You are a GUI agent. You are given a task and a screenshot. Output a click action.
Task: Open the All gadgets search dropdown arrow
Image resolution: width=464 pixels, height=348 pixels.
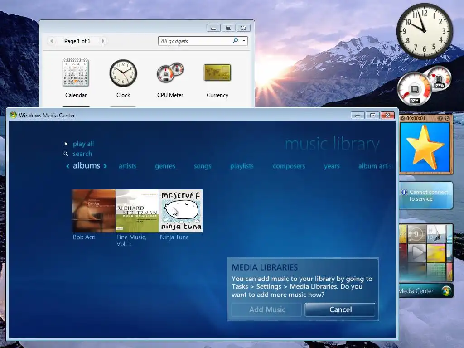(244, 40)
